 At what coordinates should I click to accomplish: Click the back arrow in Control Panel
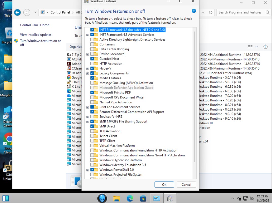pos(17,12)
